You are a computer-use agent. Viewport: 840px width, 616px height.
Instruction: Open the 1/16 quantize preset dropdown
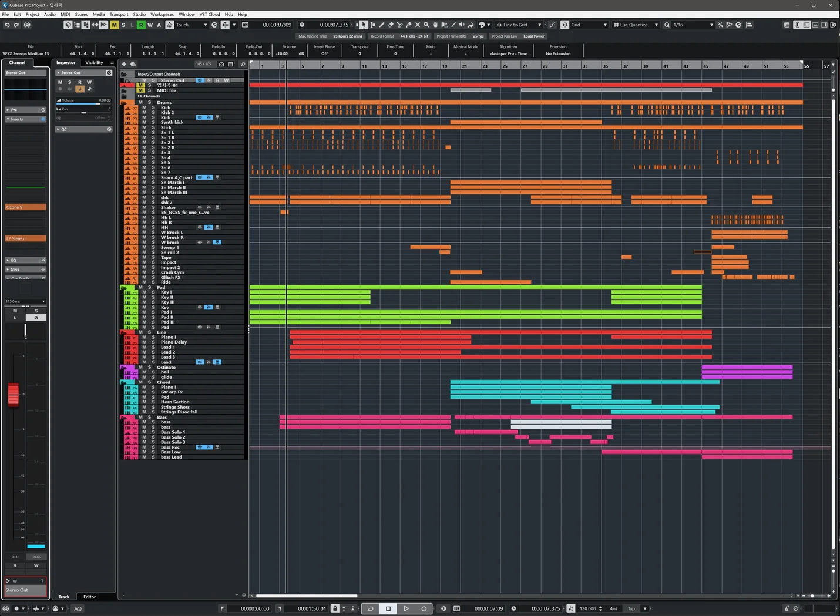point(693,25)
